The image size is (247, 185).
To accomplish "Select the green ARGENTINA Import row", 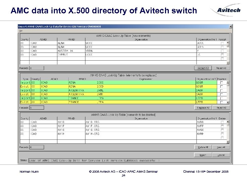I will [x=118, y=90].
